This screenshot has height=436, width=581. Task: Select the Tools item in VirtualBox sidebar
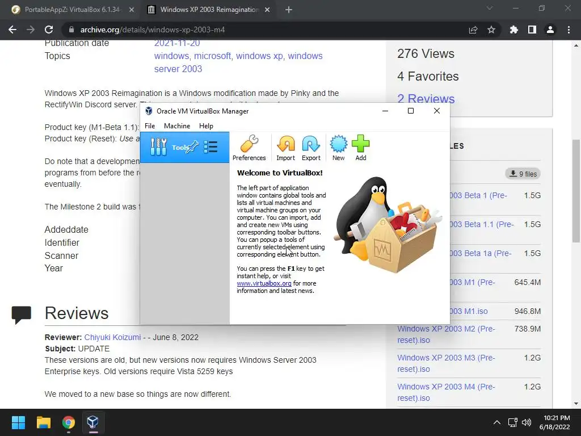coord(184,147)
